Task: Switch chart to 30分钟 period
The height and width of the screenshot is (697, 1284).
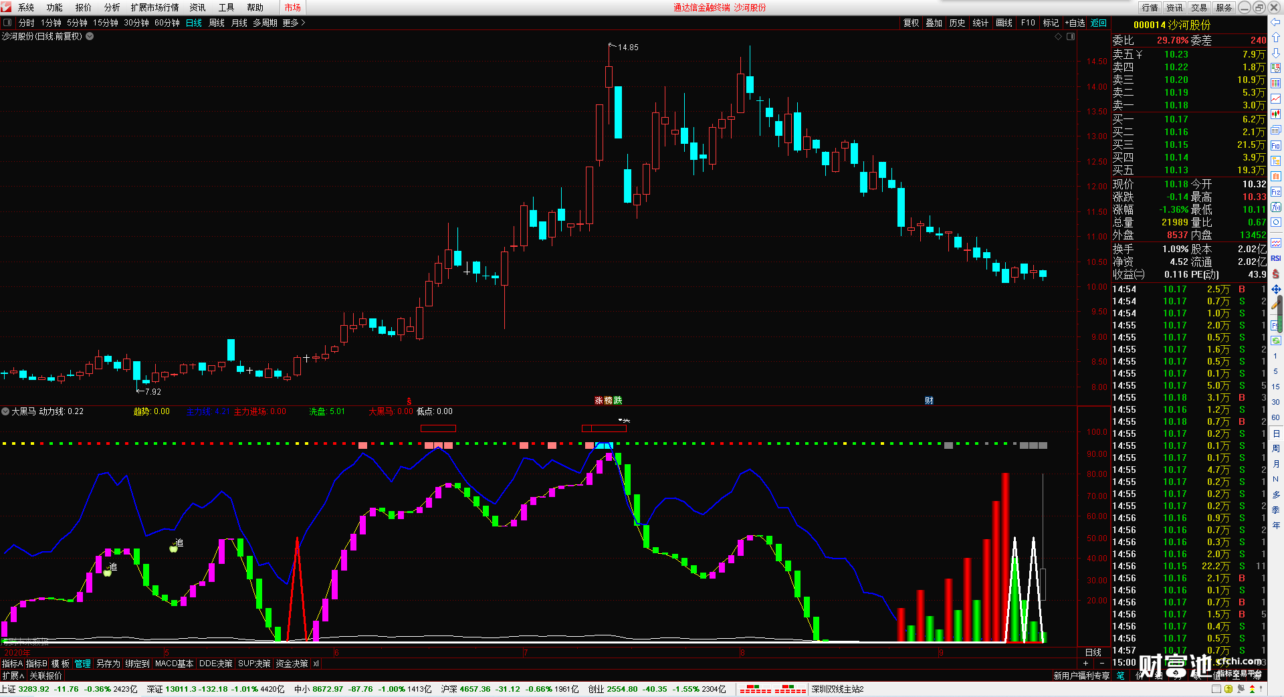Action: click(136, 23)
